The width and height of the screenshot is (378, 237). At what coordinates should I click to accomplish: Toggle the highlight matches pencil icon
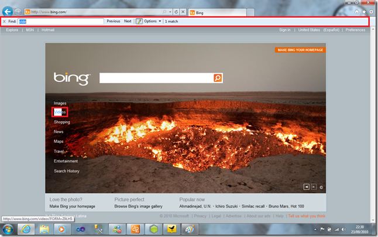pos(139,21)
